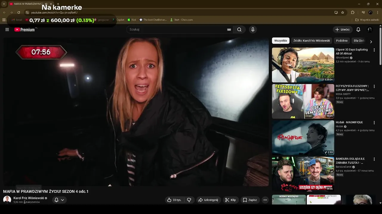
Task: Select the Wszystkie filter chip
Action: click(281, 41)
